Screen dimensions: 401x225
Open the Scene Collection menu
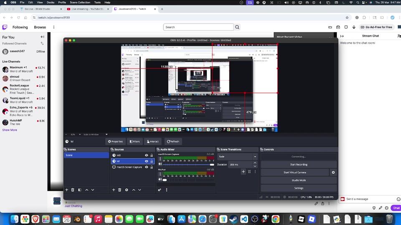[79, 2]
